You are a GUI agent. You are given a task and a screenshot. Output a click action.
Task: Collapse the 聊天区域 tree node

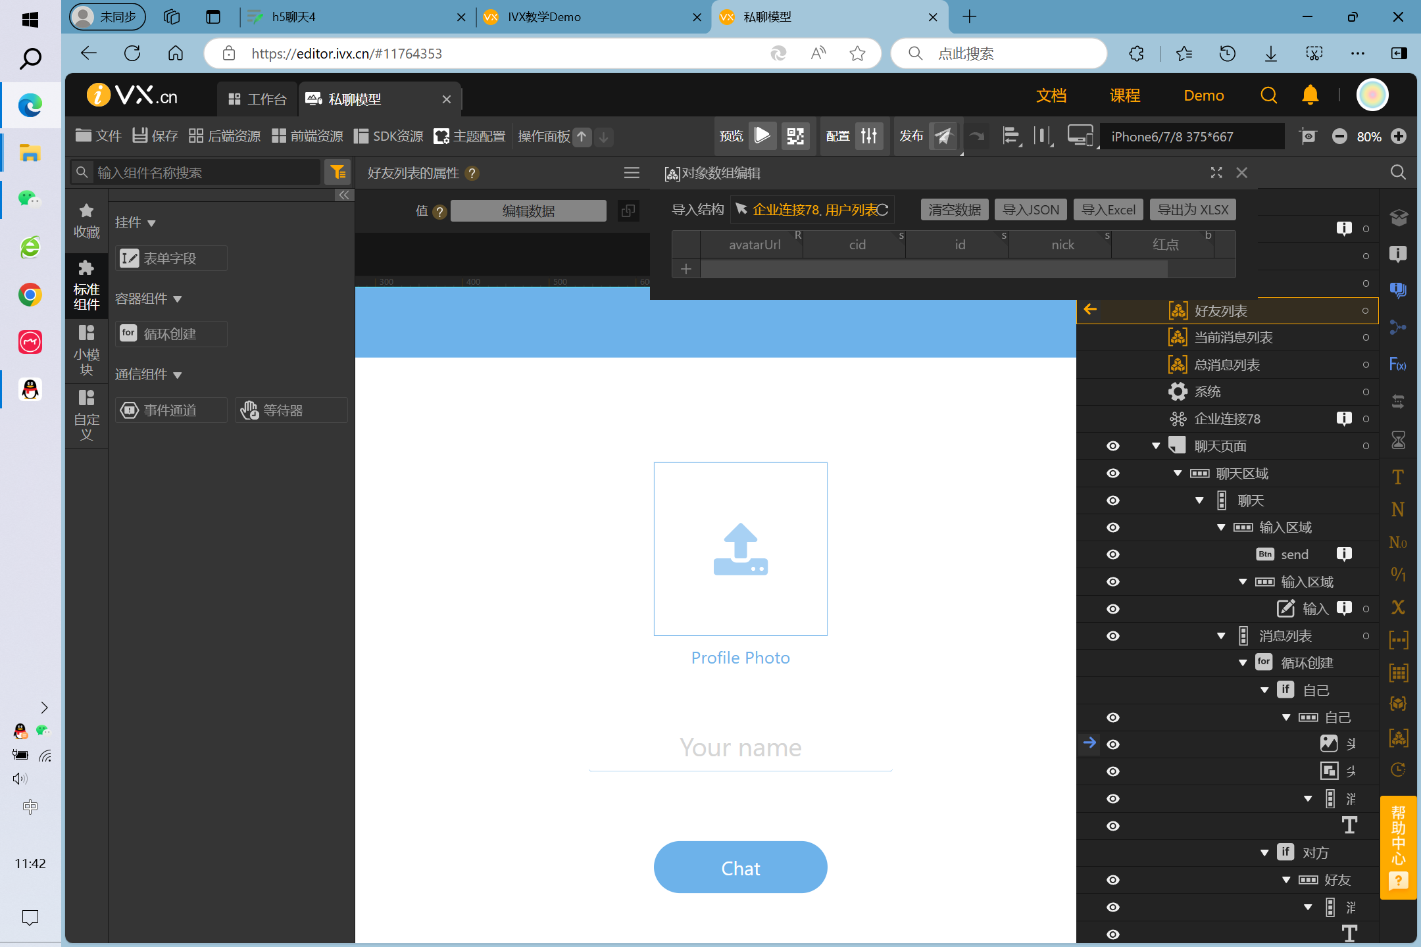tap(1178, 473)
